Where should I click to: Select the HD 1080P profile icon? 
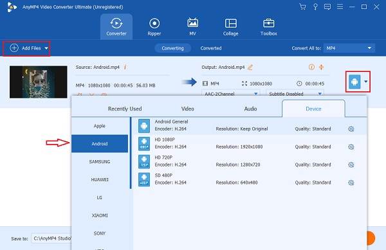[x=144, y=144]
